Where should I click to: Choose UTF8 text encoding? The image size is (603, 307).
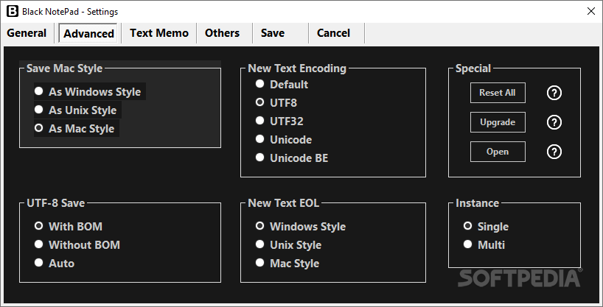tap(276, 102)
